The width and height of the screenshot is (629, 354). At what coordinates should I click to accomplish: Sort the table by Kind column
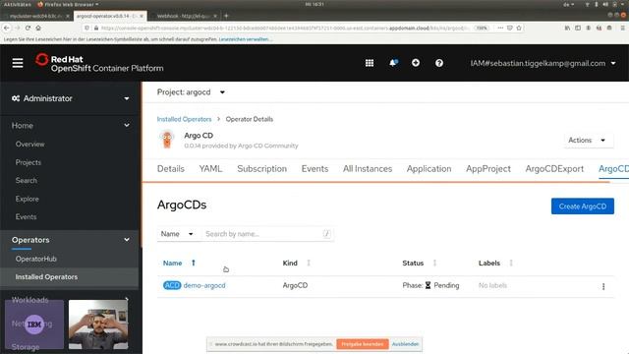[x=297, y=263]
